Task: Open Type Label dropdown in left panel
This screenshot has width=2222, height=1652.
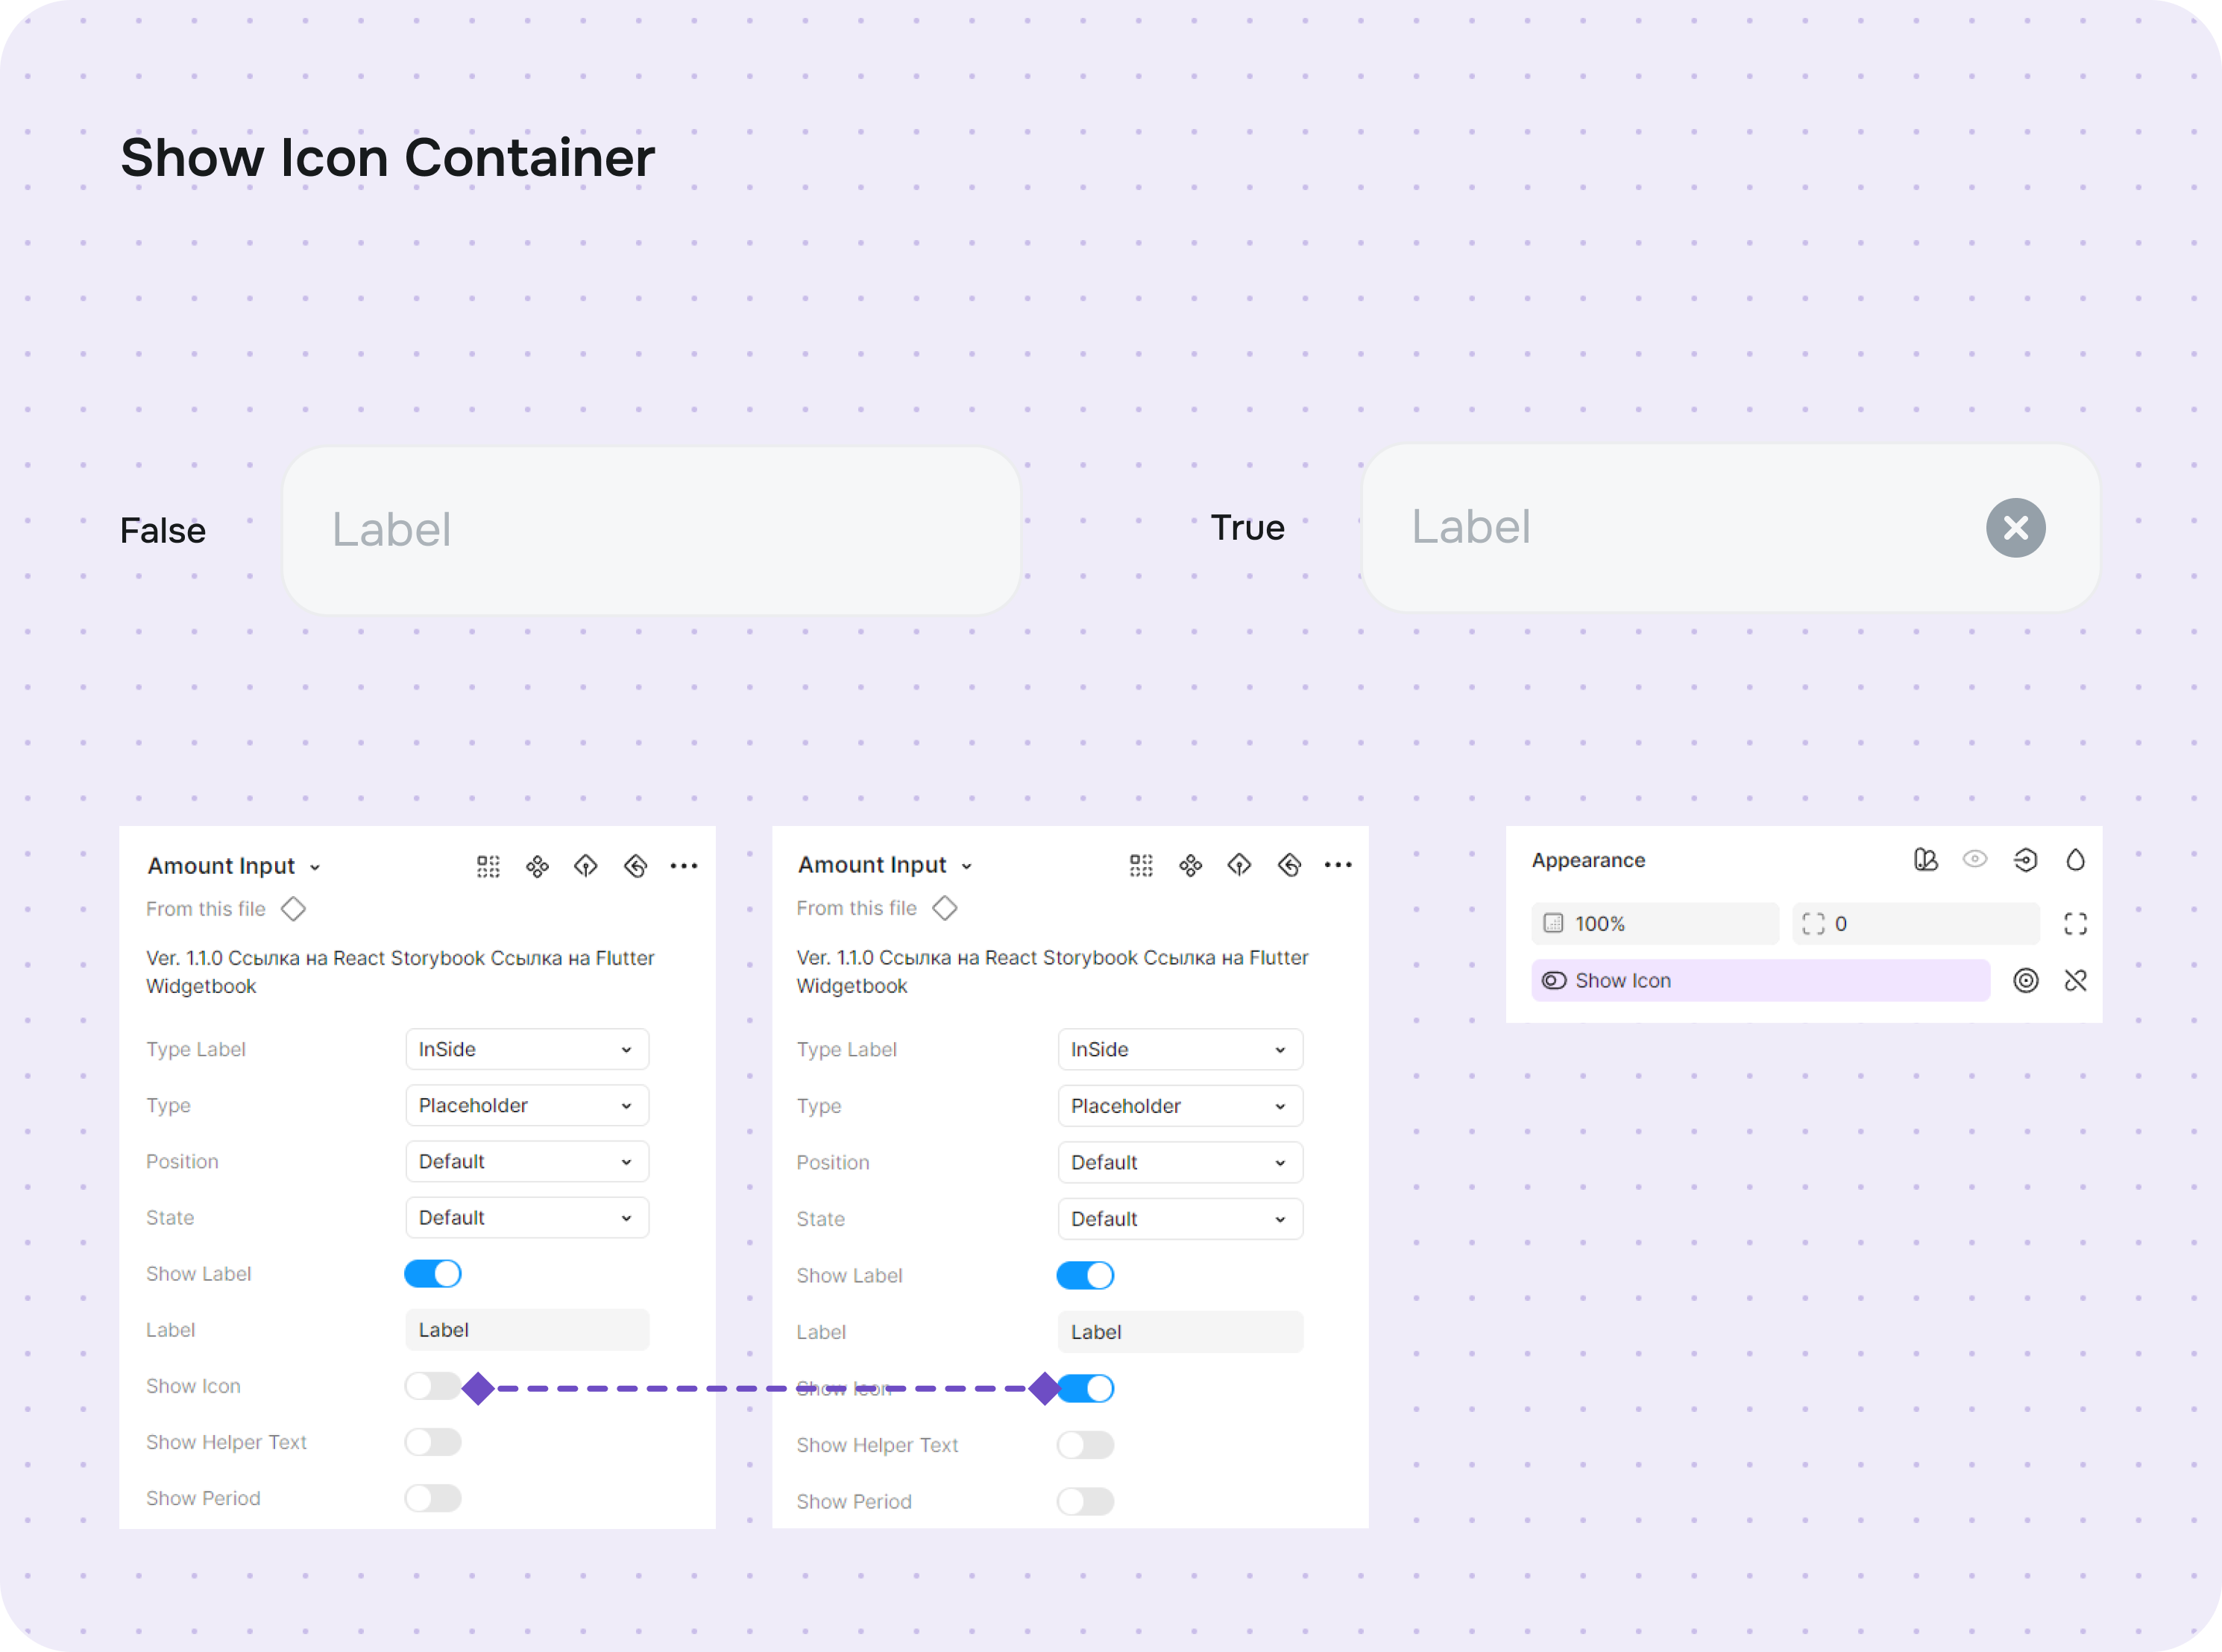Action: pyautogui.click(x=527, y=1049)
